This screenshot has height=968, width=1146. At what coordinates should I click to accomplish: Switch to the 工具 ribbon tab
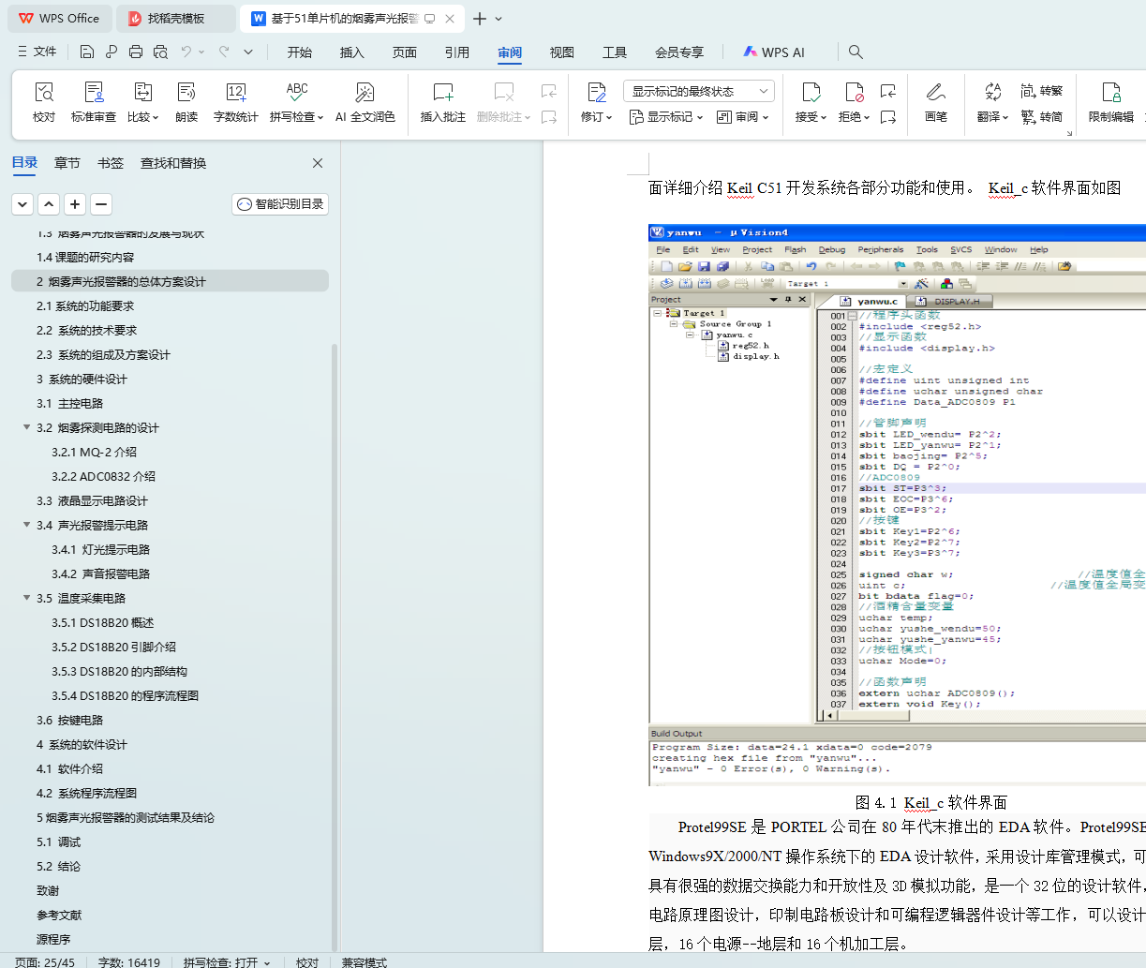(615, 52)
